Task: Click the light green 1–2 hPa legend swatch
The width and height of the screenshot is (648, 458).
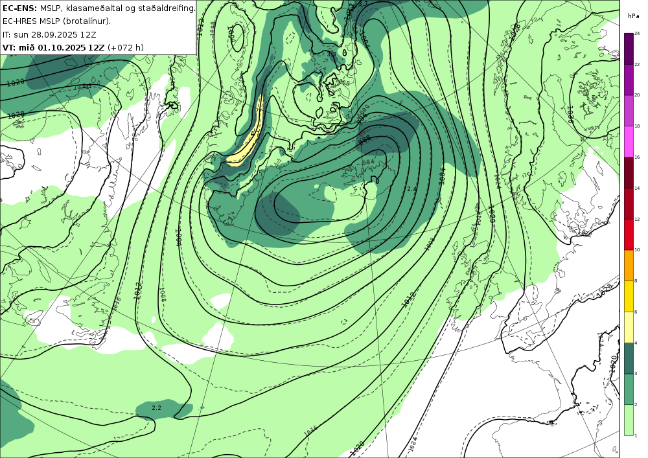Action: pos(629,420)
